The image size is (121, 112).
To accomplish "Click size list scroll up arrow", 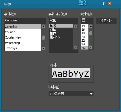I will click(x=91, y=26).
